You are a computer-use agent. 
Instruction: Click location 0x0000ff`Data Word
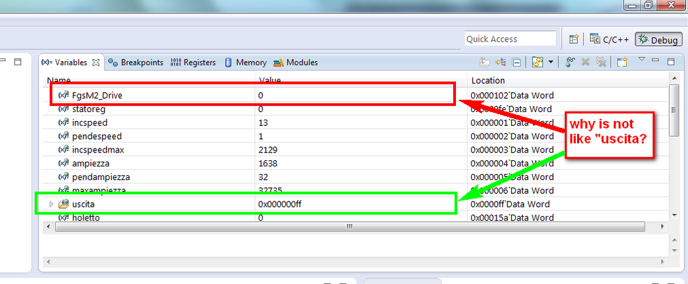[510, 204]
